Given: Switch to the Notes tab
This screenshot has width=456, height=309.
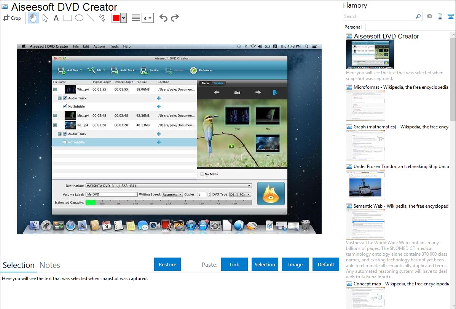Looking at the screenshot, I should coord(50,265).
